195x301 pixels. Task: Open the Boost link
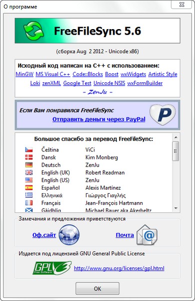112,74
